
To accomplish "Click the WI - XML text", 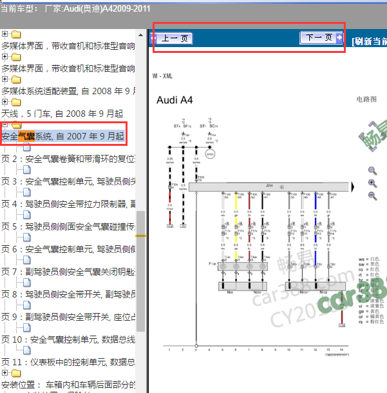I will point(162,76).
